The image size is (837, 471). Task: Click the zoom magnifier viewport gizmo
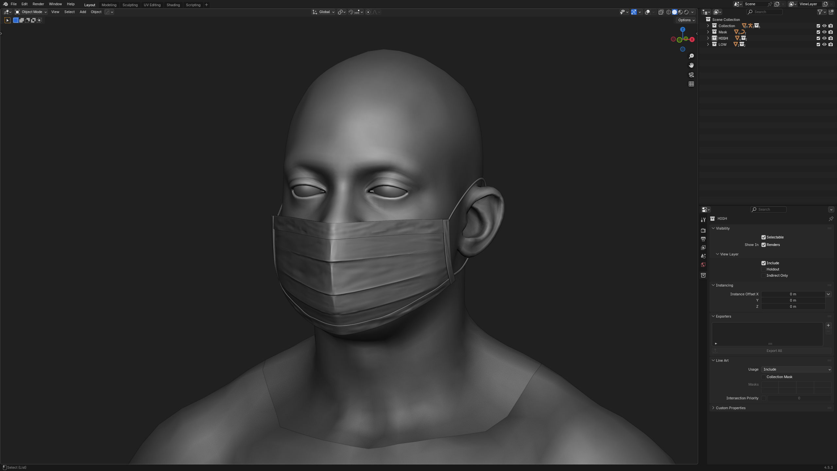click(x=691, y=56)
